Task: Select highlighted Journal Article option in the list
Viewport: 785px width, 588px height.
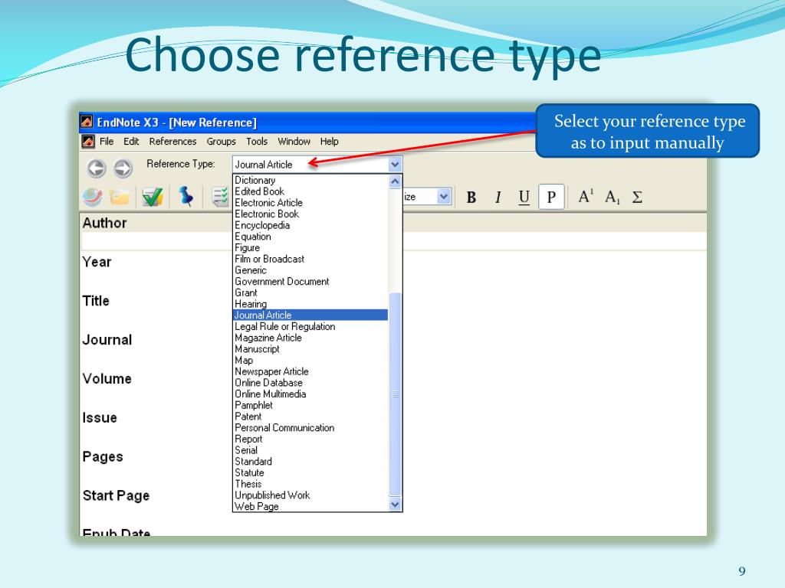Action: point(310,315)
